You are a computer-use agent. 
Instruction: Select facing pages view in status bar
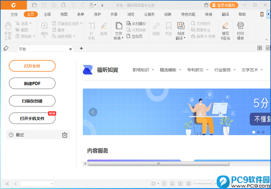coord(180,184)
